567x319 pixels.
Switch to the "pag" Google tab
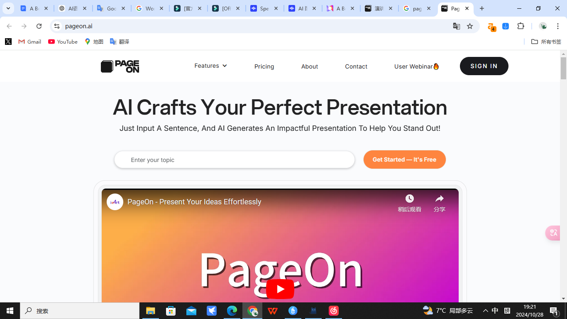pos(417,8)
